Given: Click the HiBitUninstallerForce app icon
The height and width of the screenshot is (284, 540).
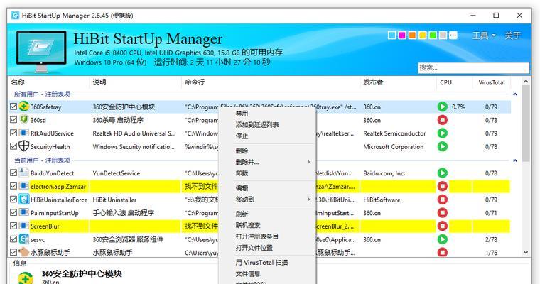Looking at the screenshot, I should [23, 199].
